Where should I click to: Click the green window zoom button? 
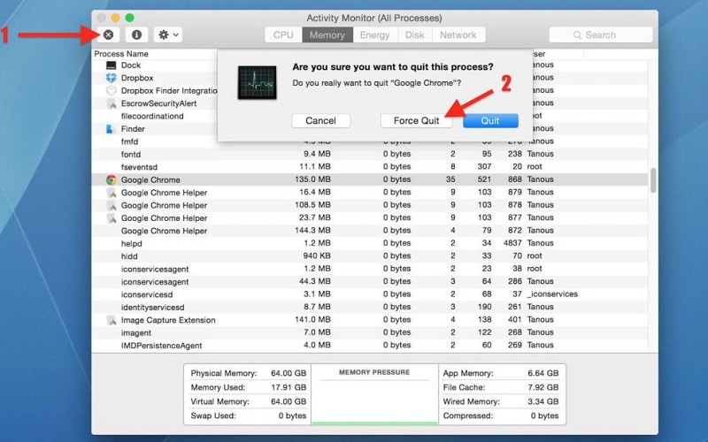point(129,18)
